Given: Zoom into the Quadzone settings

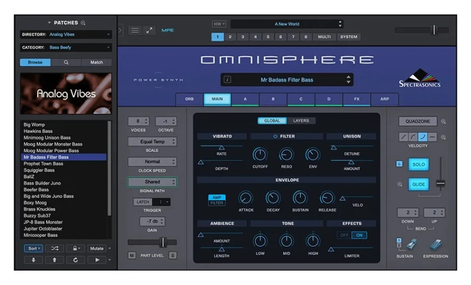Looking at the screenshot, I should tap(443, 122).
